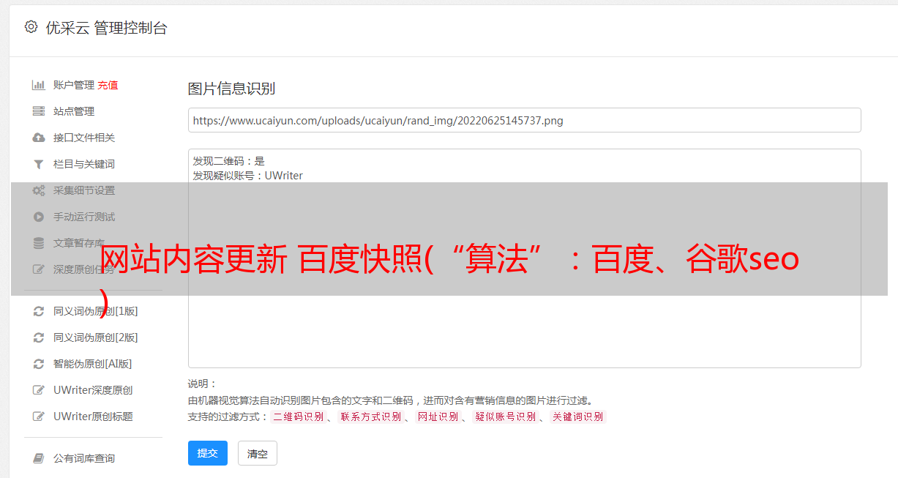Open UWriter原创标题 page
Viewport: 898px width, 478px height.
click(x=93, y=417)
